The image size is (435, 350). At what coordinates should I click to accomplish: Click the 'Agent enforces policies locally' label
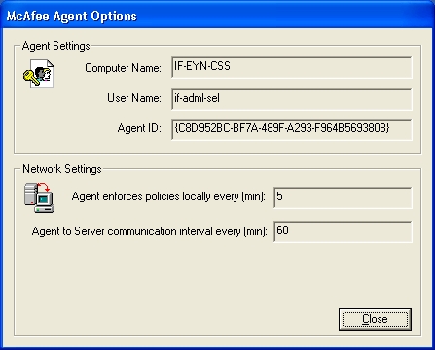coord(168,196)
